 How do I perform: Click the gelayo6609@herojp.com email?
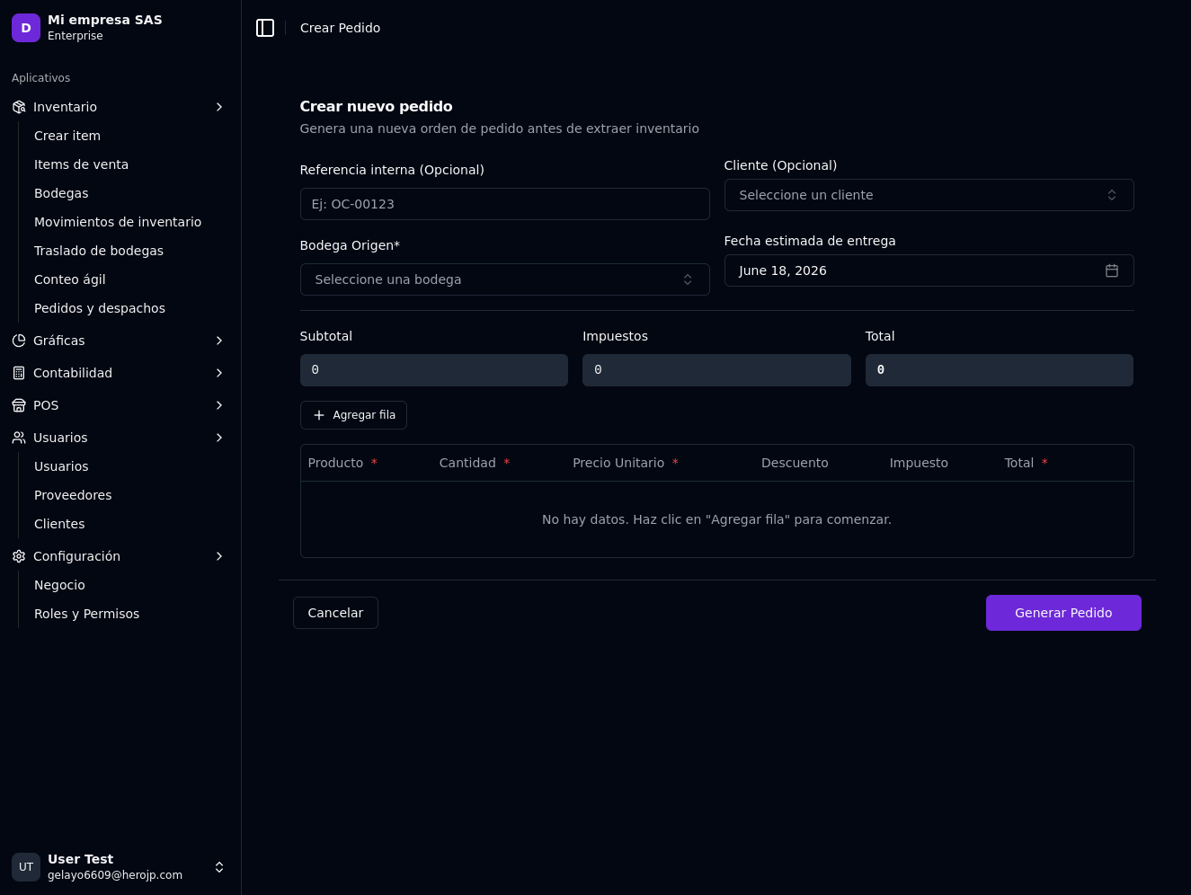click(115, 875)
